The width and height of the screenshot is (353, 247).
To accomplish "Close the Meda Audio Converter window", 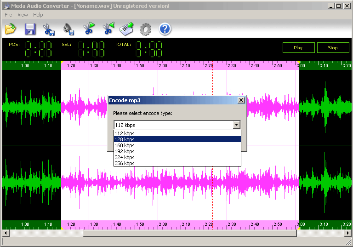I will (347, 6).
